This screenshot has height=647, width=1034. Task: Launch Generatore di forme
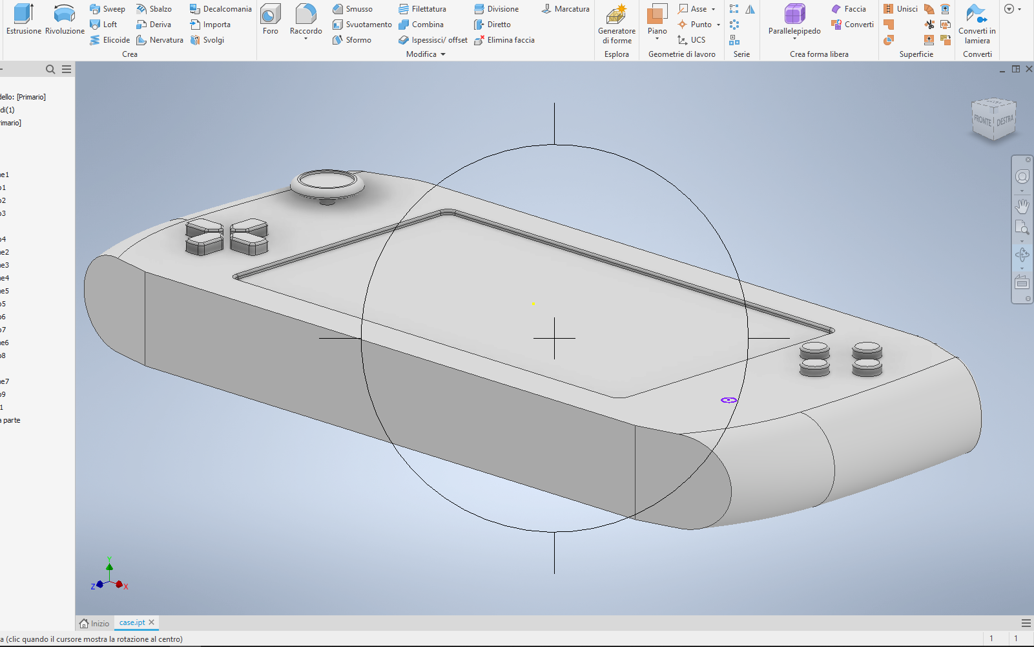pos(617,24)
